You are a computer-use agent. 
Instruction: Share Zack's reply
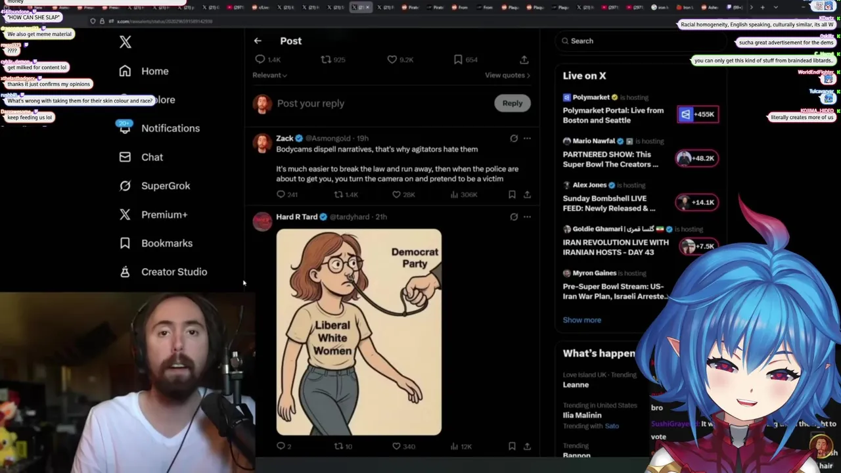coord(527,194)
